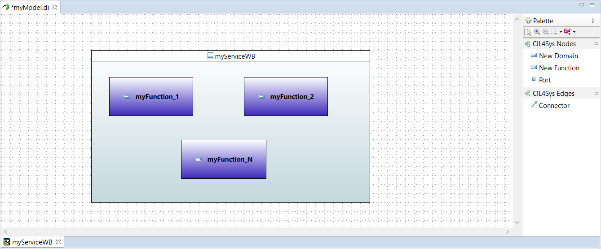
Task: Click icon inside myFunction_1 block
Action: (x=127, y=96)
